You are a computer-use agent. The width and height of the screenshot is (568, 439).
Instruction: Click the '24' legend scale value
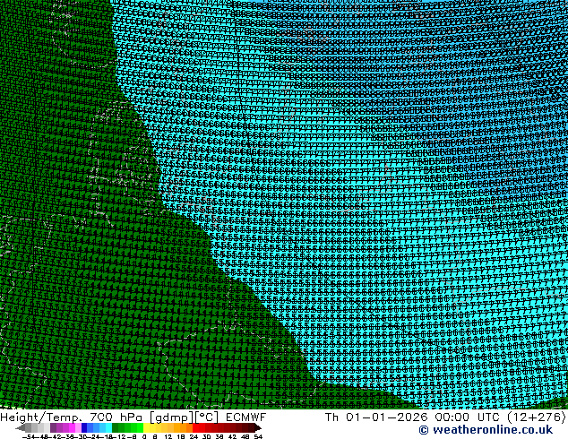(x=194, y=436)
